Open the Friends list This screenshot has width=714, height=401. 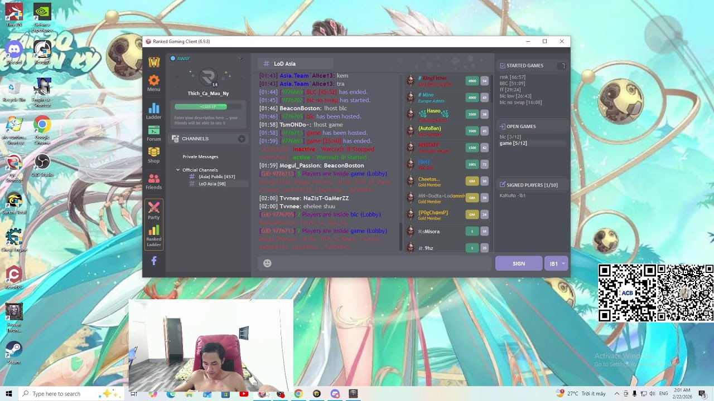pyautogui.click(x=154, y=182)
